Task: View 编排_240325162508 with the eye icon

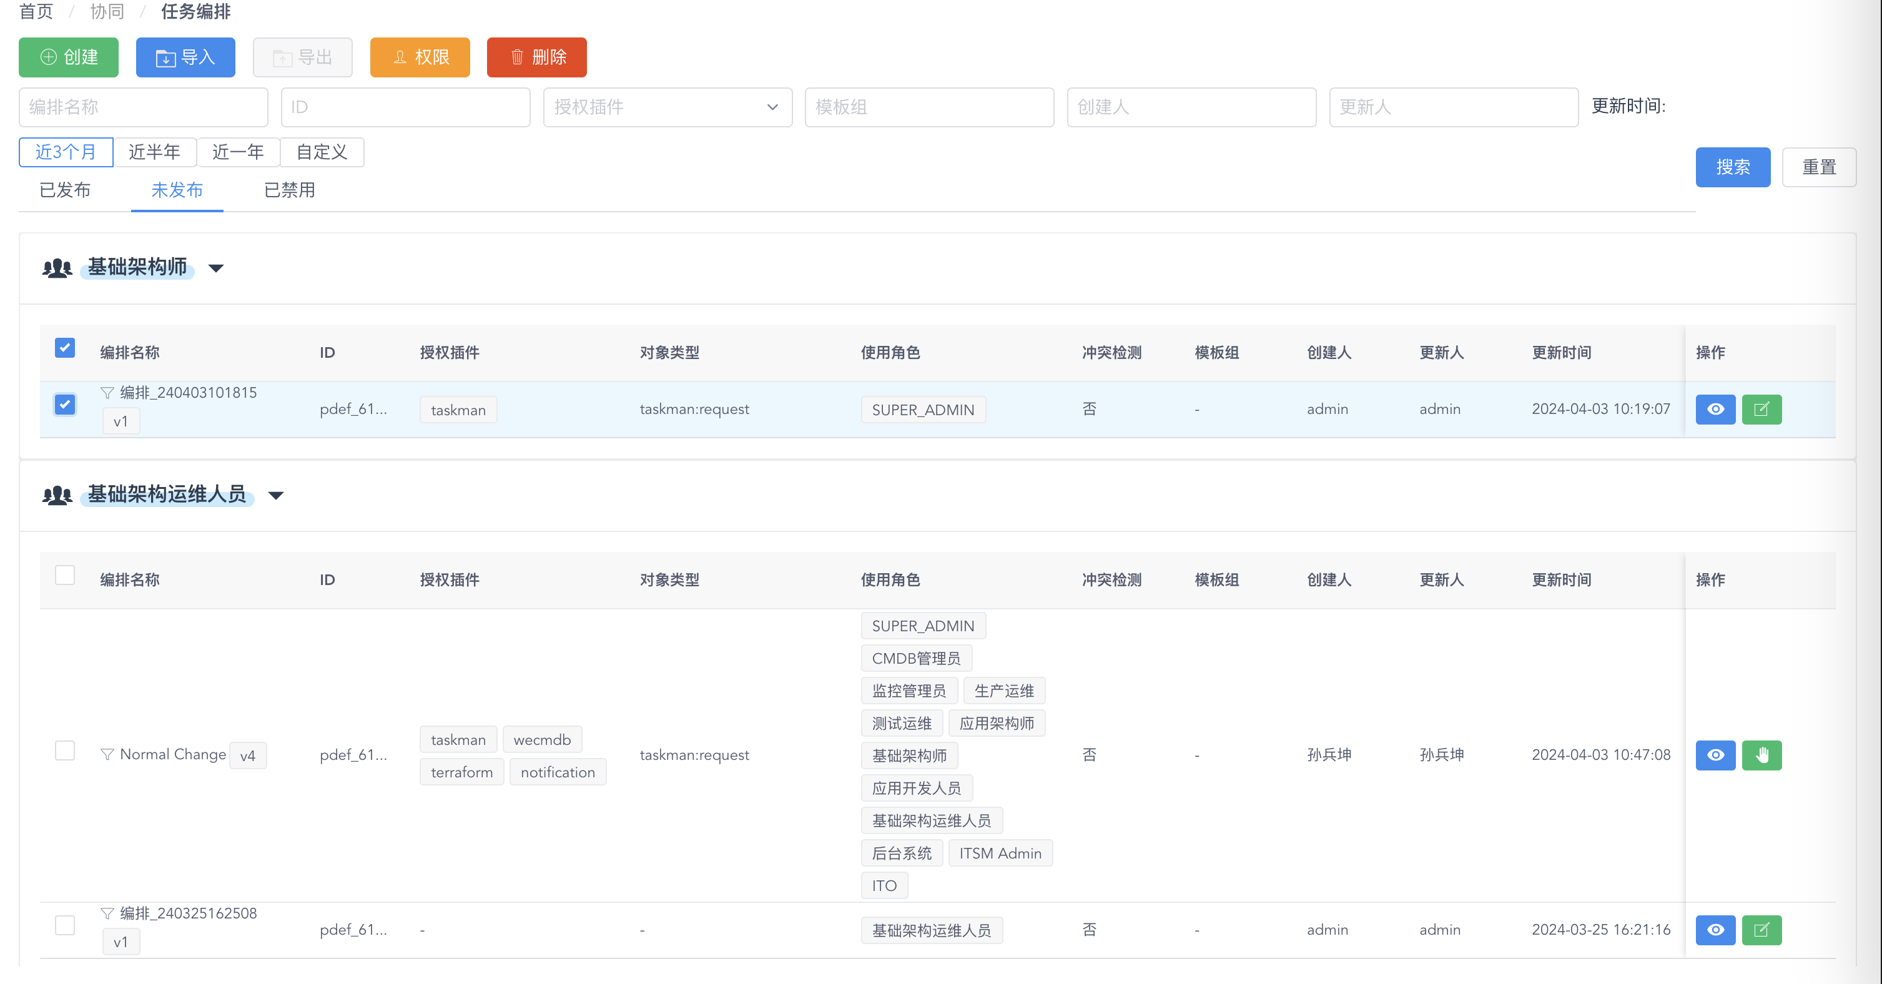Action: click(1715, 930)
